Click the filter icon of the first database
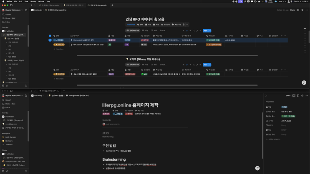310x174 pixels. pos(183,31)
